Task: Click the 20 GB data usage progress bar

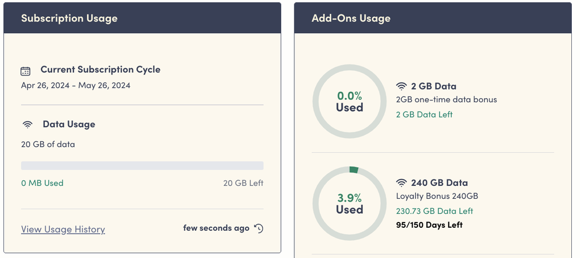Action: (x=142, y=166)
